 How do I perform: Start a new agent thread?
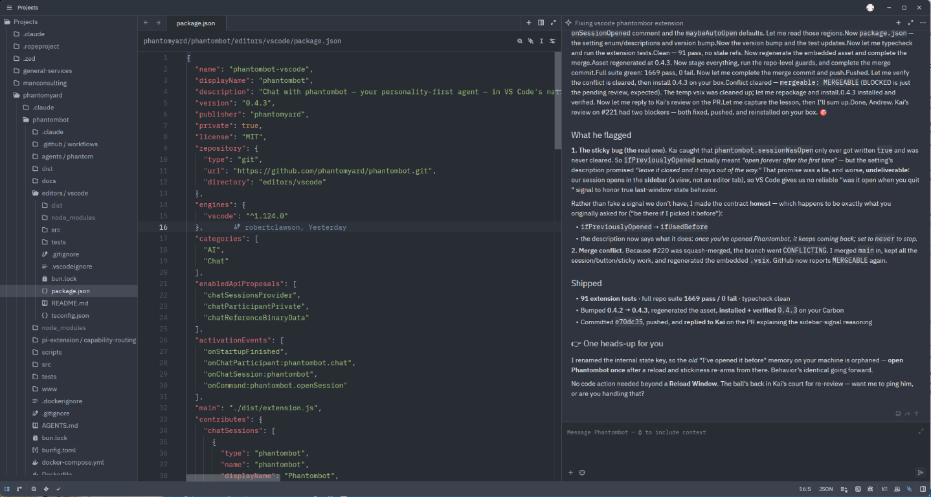(898, 23)
